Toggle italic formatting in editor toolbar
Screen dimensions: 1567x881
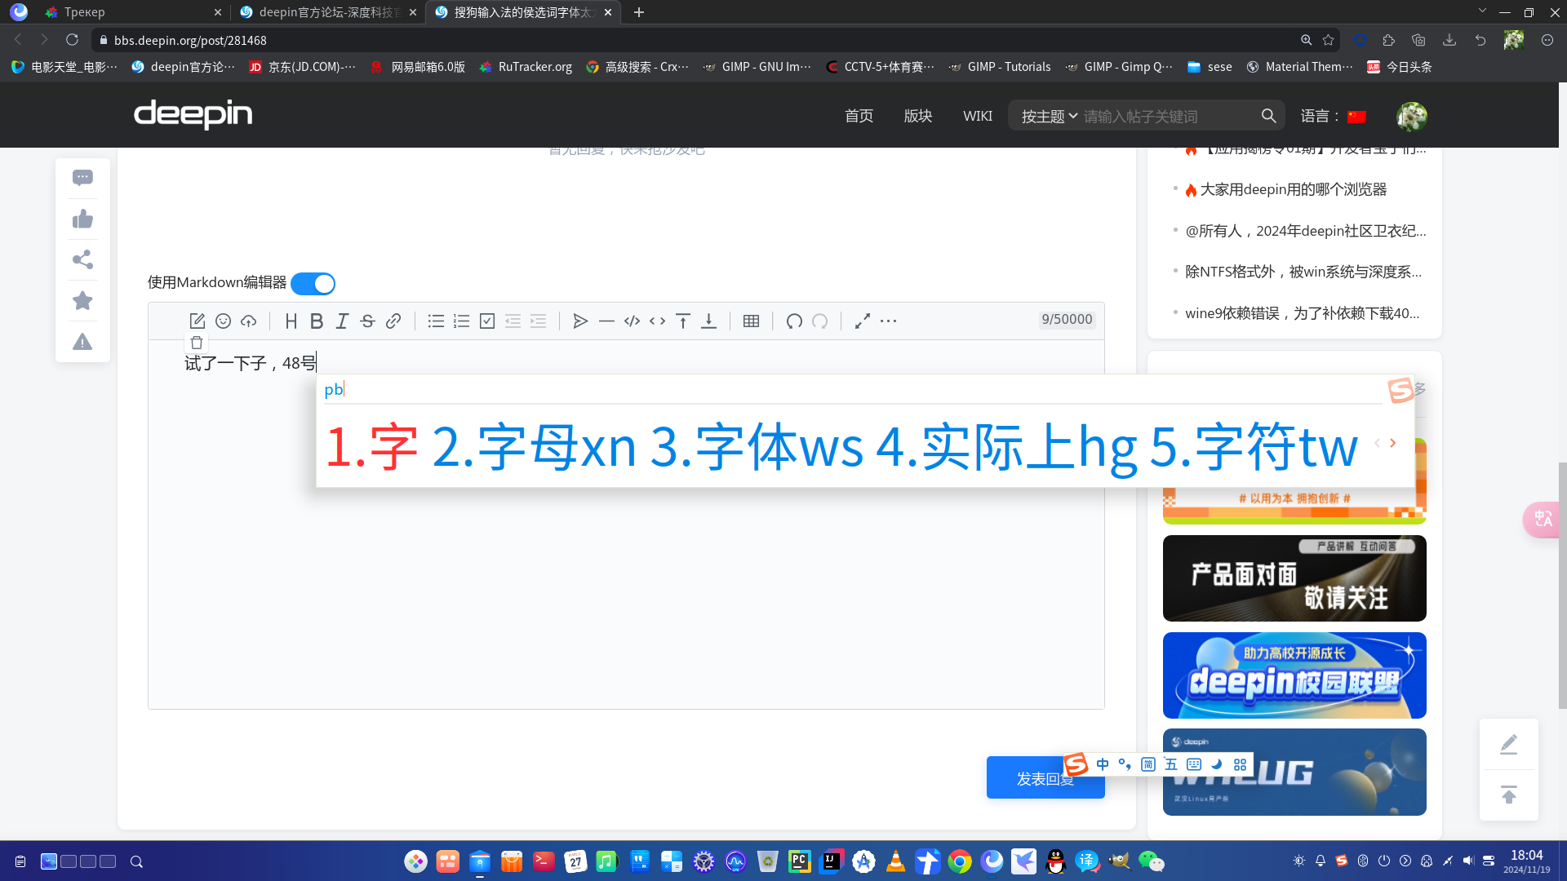(x=342, y=321)
